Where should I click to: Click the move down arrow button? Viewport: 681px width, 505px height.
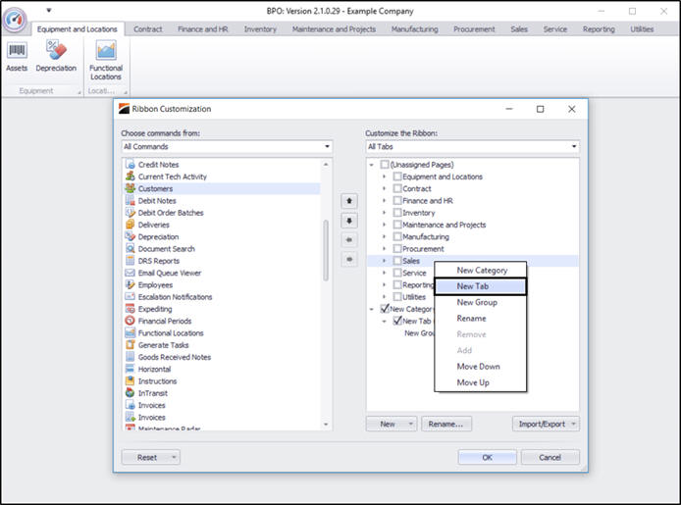point(348,221)
